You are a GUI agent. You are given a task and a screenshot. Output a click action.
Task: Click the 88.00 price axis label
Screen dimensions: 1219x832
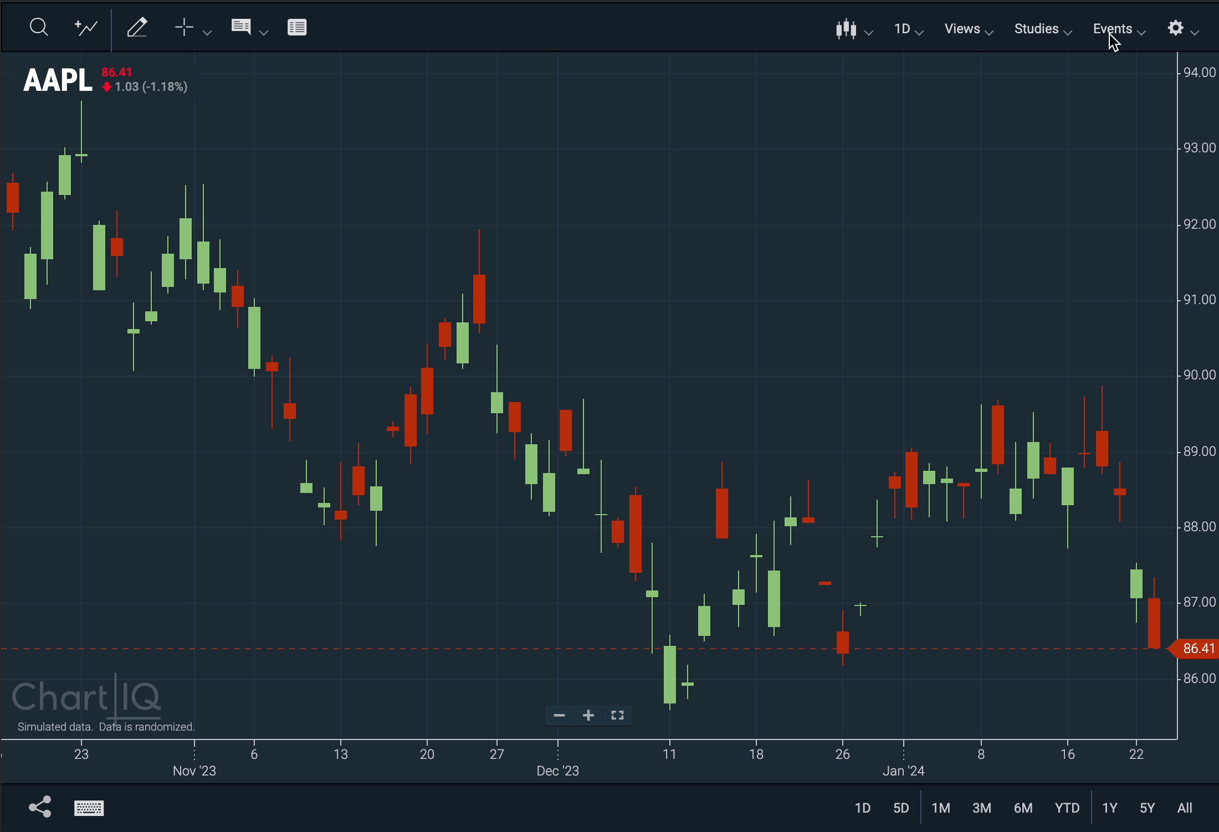coord(1200,526)
